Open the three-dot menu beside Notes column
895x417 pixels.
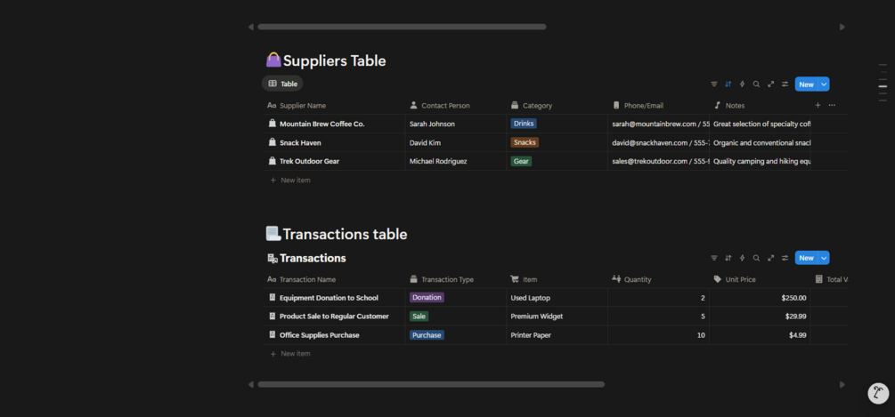tap(832, 105)
